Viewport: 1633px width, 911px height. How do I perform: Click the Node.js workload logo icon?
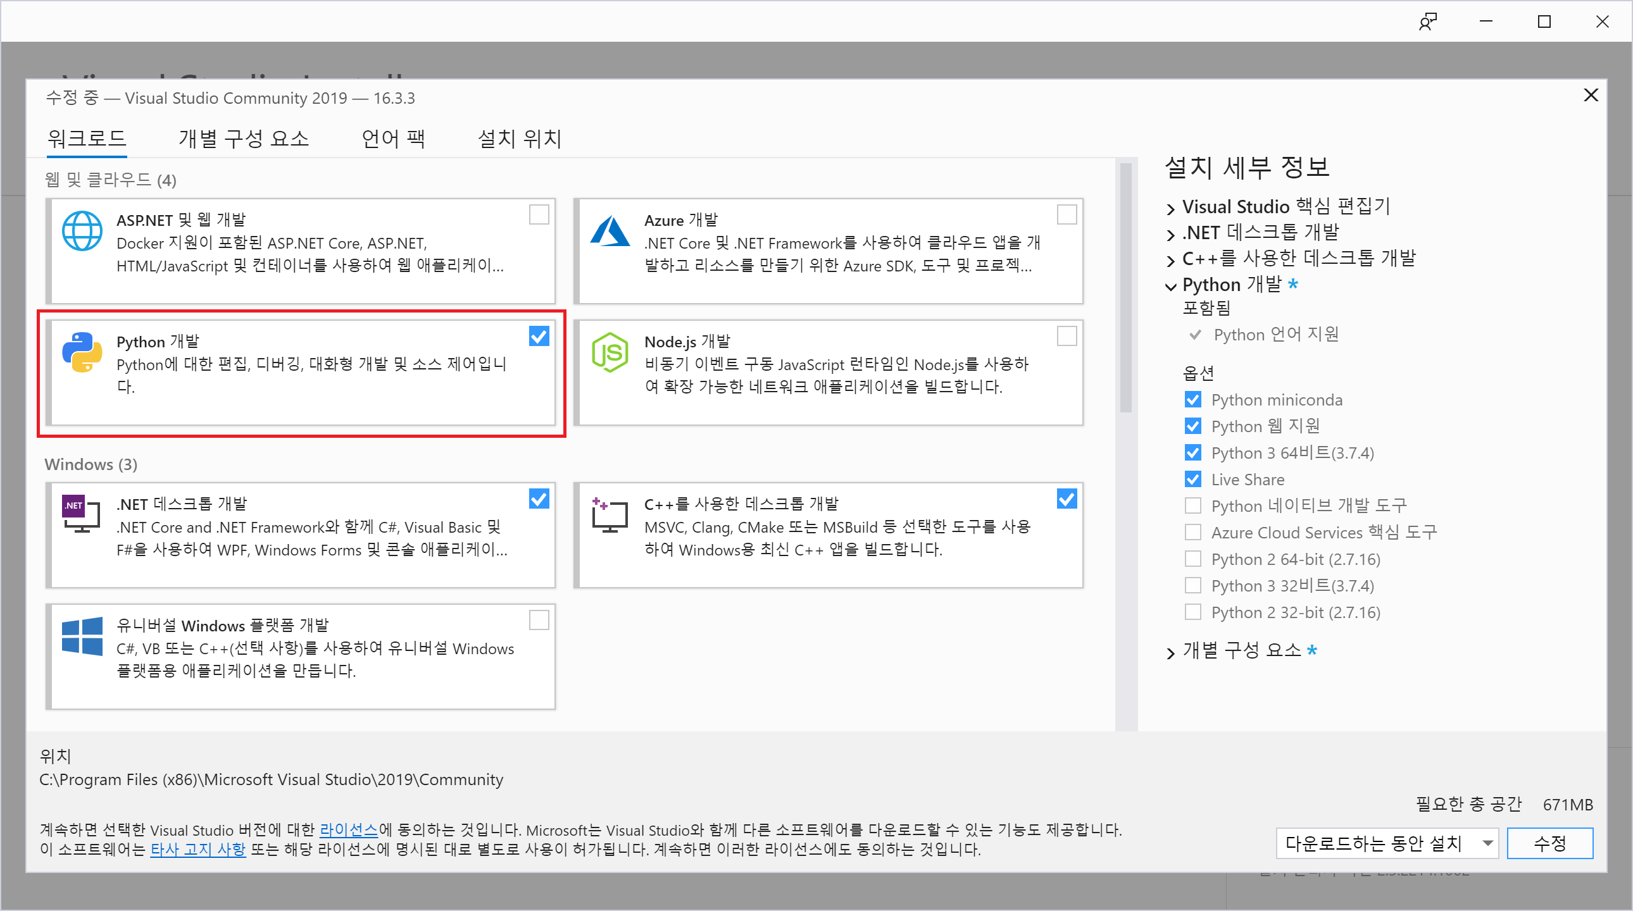pyautogui.click(x=609, y=352)
